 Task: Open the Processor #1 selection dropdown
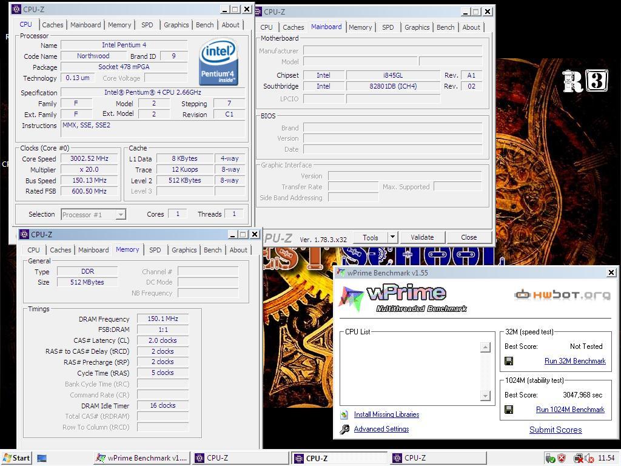(121, 214)
